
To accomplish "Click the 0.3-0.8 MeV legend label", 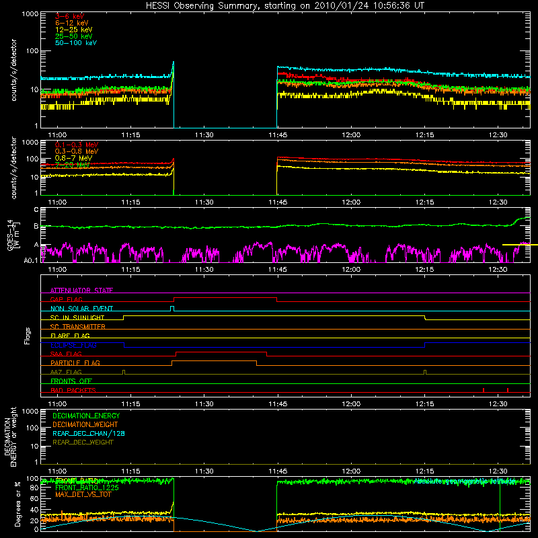I will point(77,151).
